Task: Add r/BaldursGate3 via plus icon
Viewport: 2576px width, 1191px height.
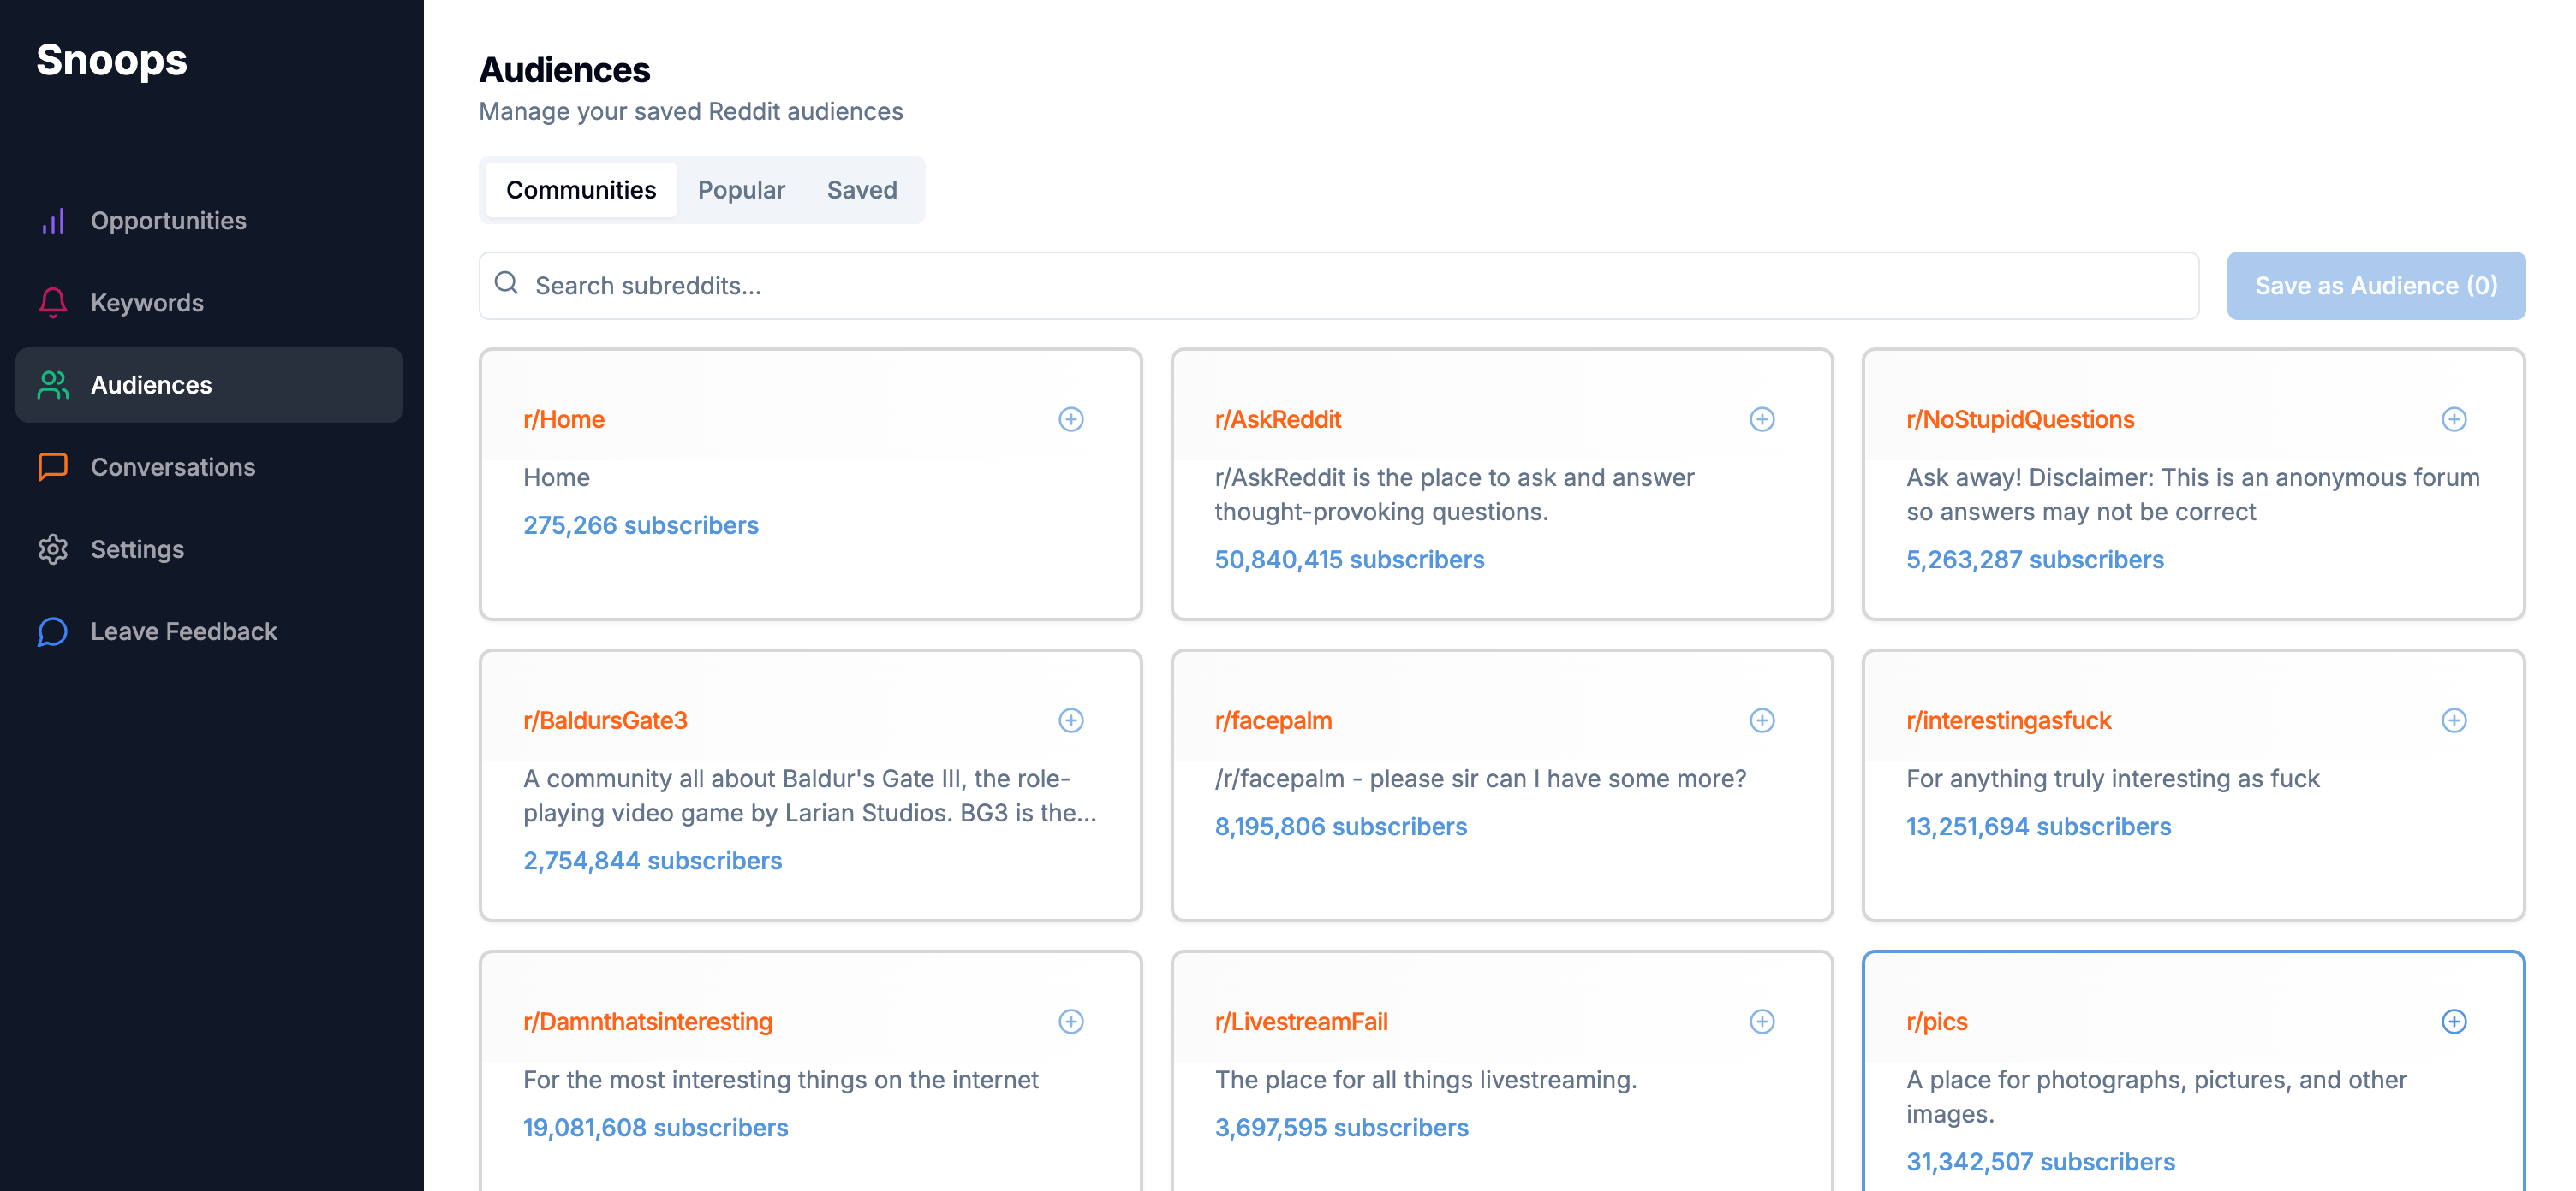Action: 1071,720
